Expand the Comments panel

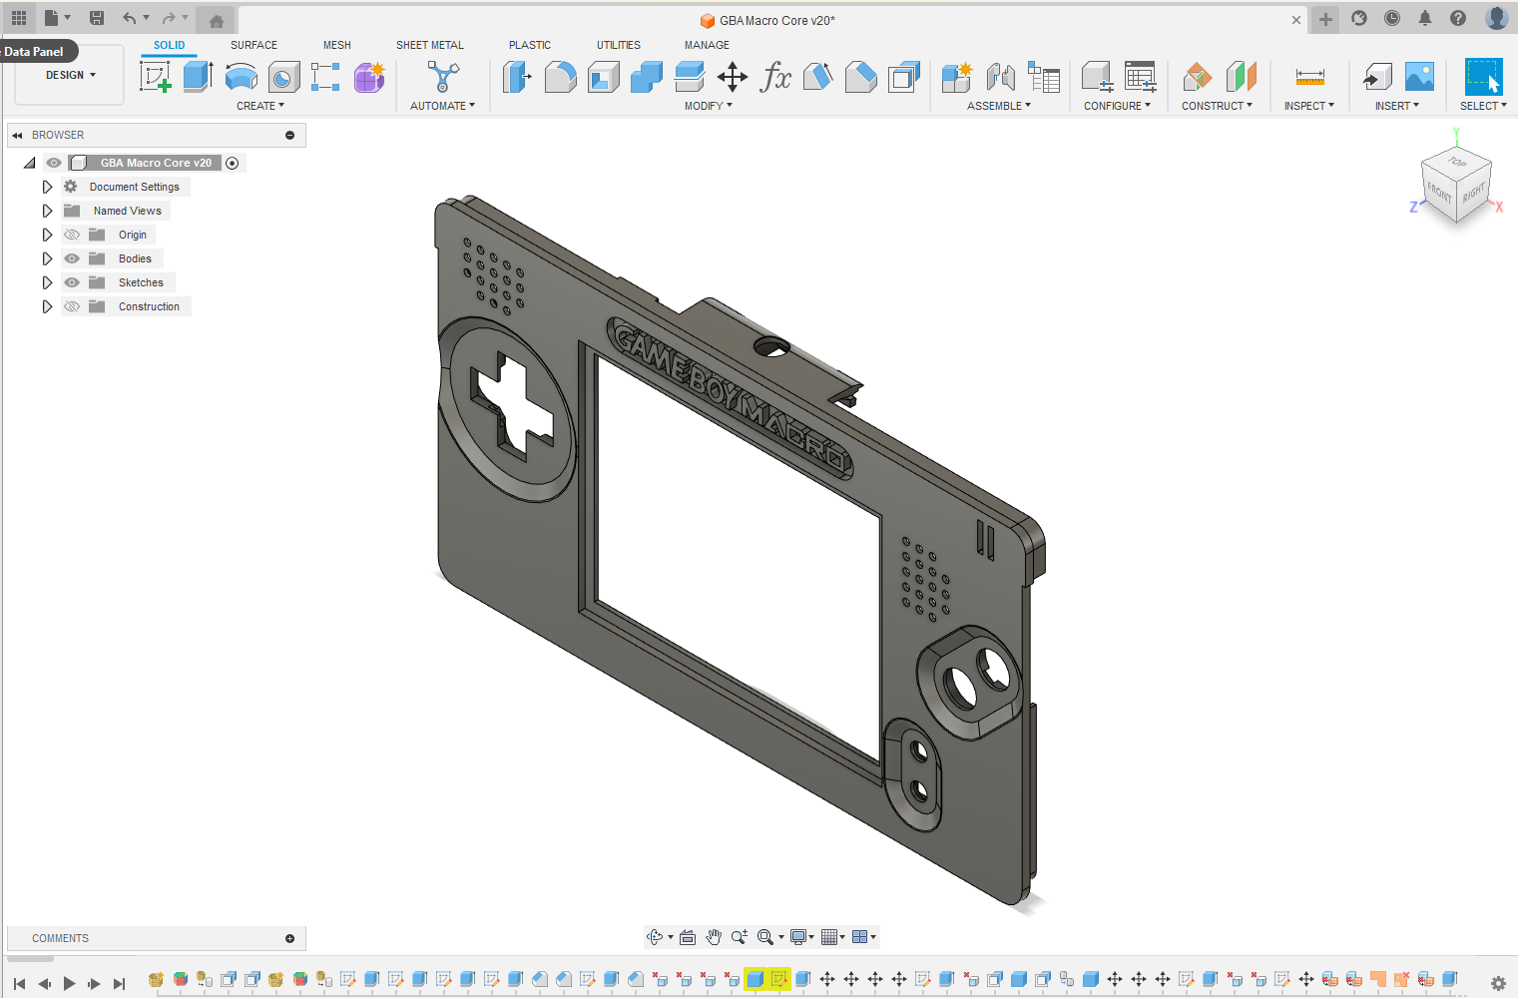289,938
